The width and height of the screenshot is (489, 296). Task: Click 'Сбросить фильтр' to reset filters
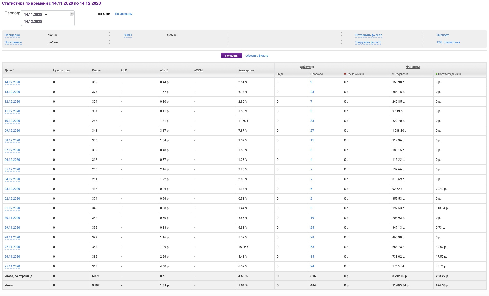point(257,56)
